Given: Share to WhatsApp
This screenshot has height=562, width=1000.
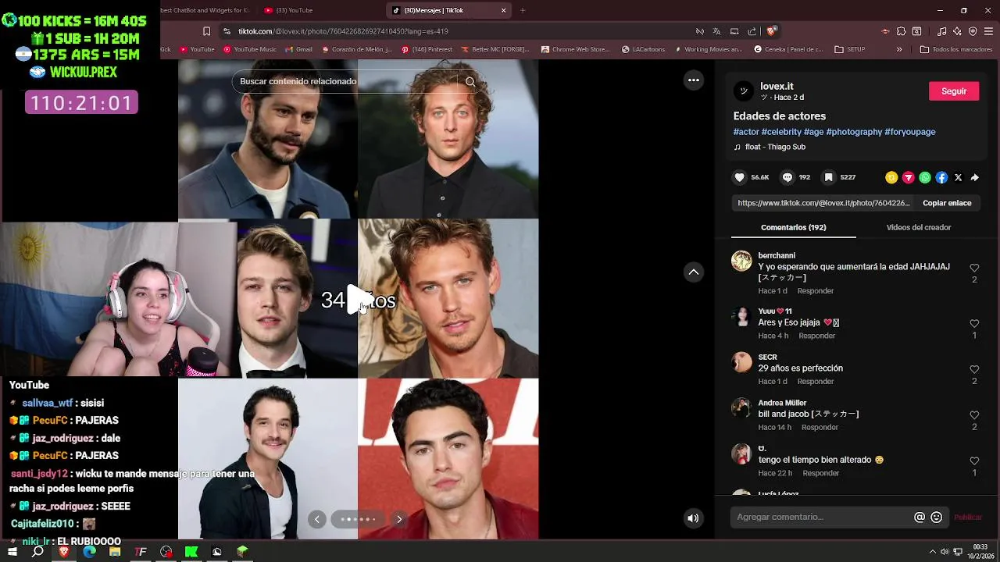Looking at the screenshot, I should click(x=925, y=177).
